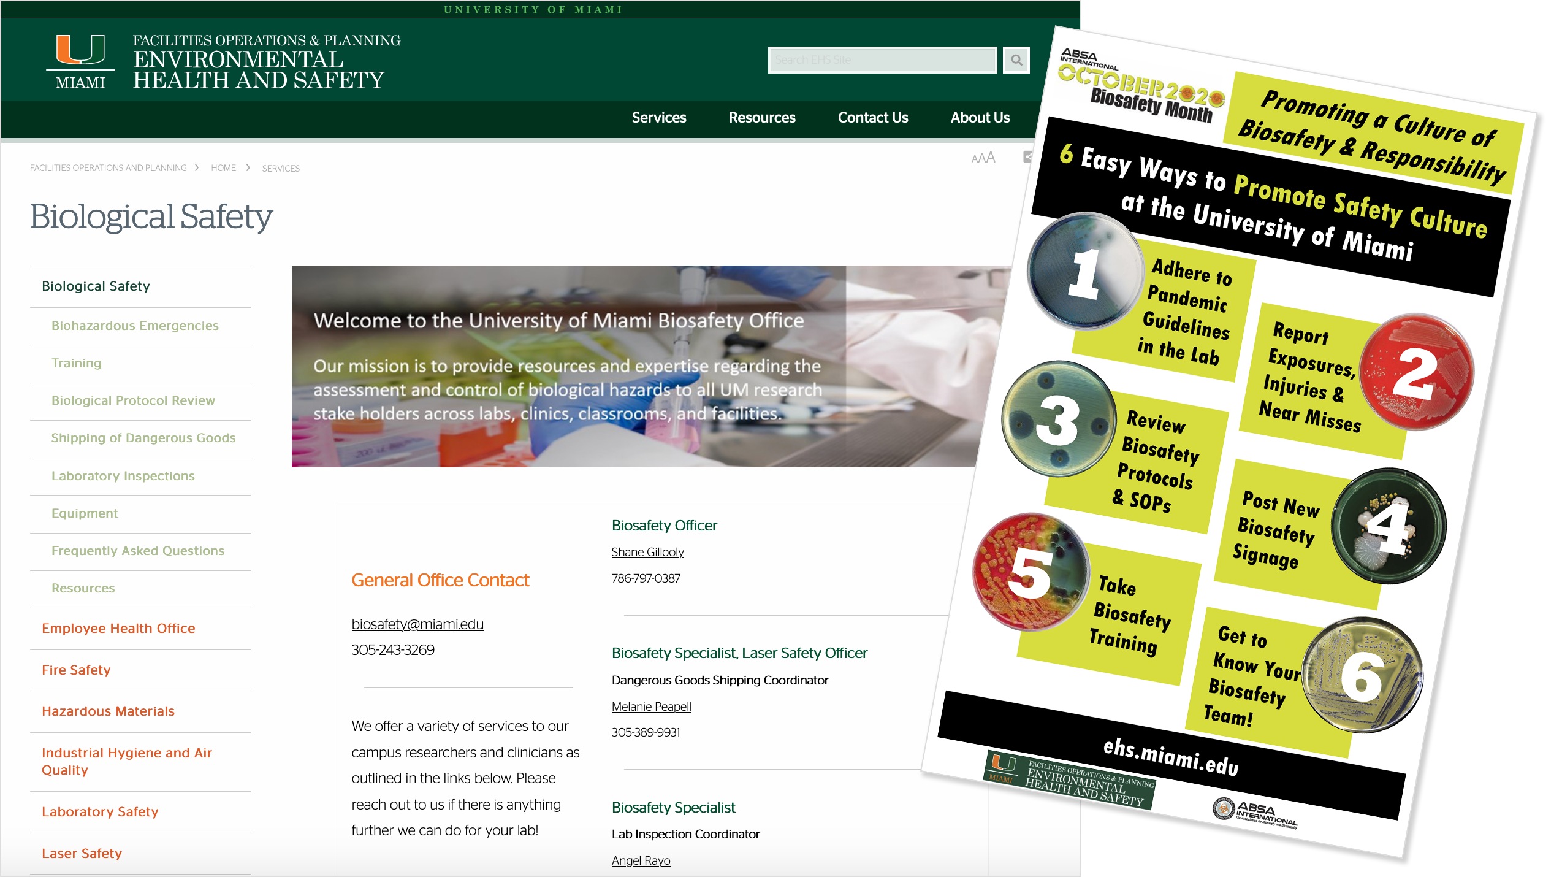Open Shipping of Dangerous Goods item

[x=143, y=438]
